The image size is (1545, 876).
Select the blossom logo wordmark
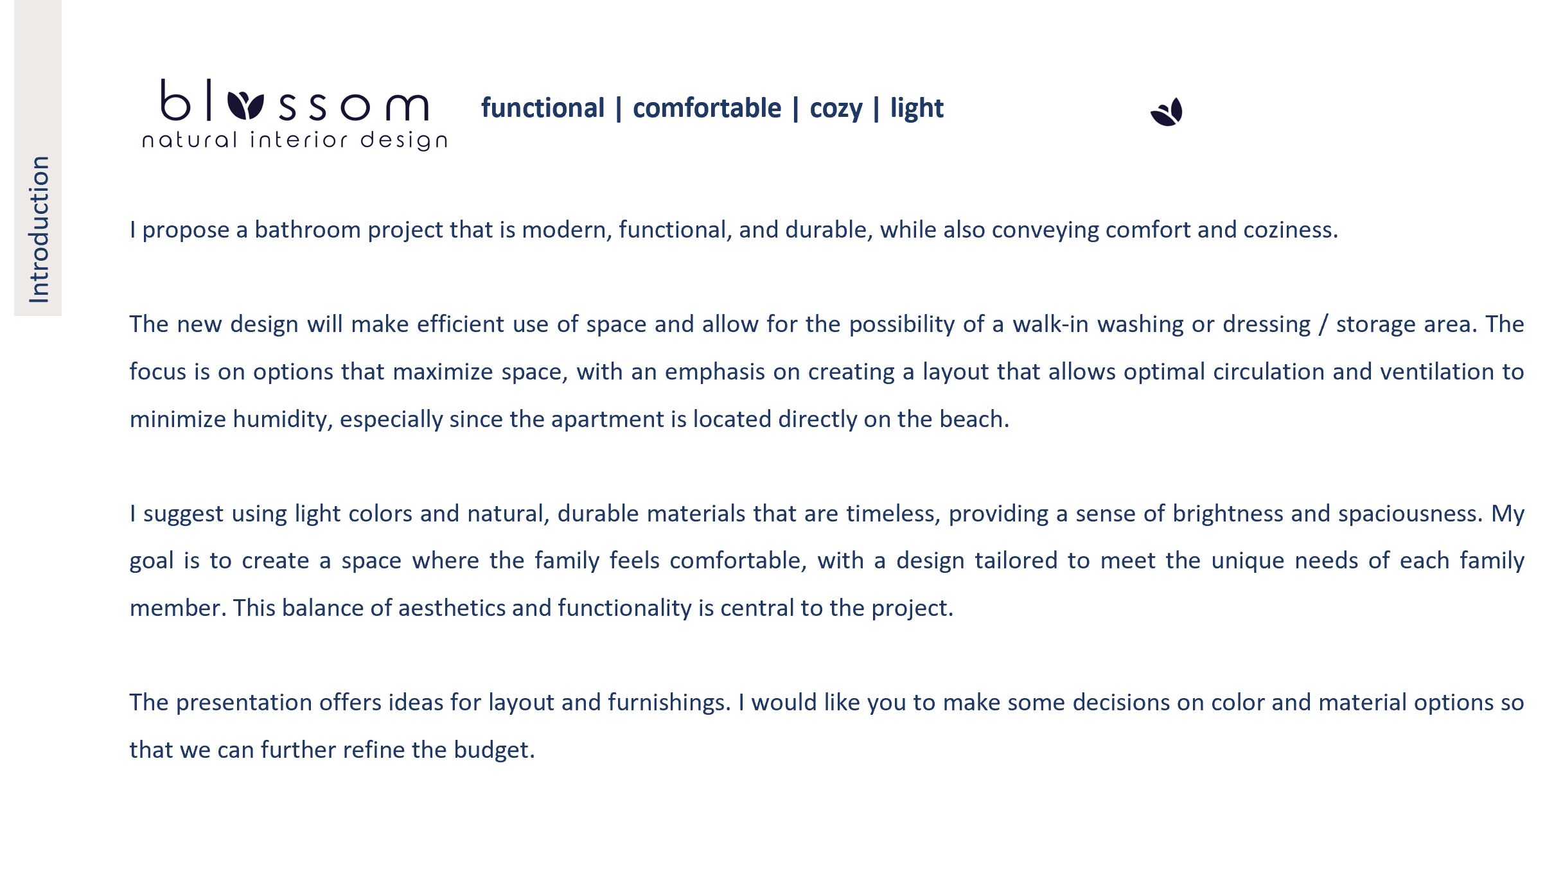pos(294,100)
